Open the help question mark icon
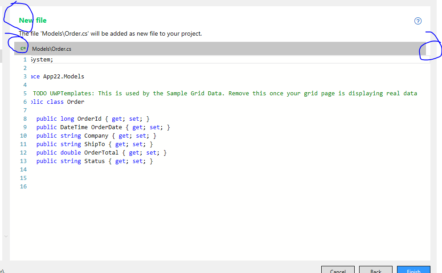 click(417, 20)
